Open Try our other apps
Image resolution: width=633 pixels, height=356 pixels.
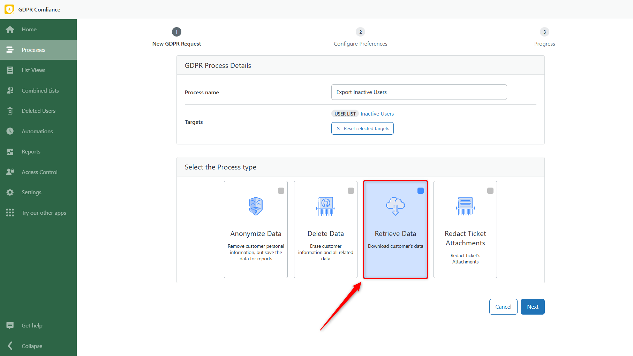[38, 213]
